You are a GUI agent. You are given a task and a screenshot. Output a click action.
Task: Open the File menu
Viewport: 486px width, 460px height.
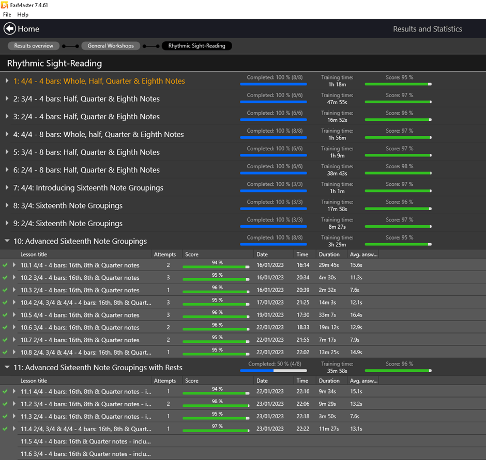click(x=7, y=15)
